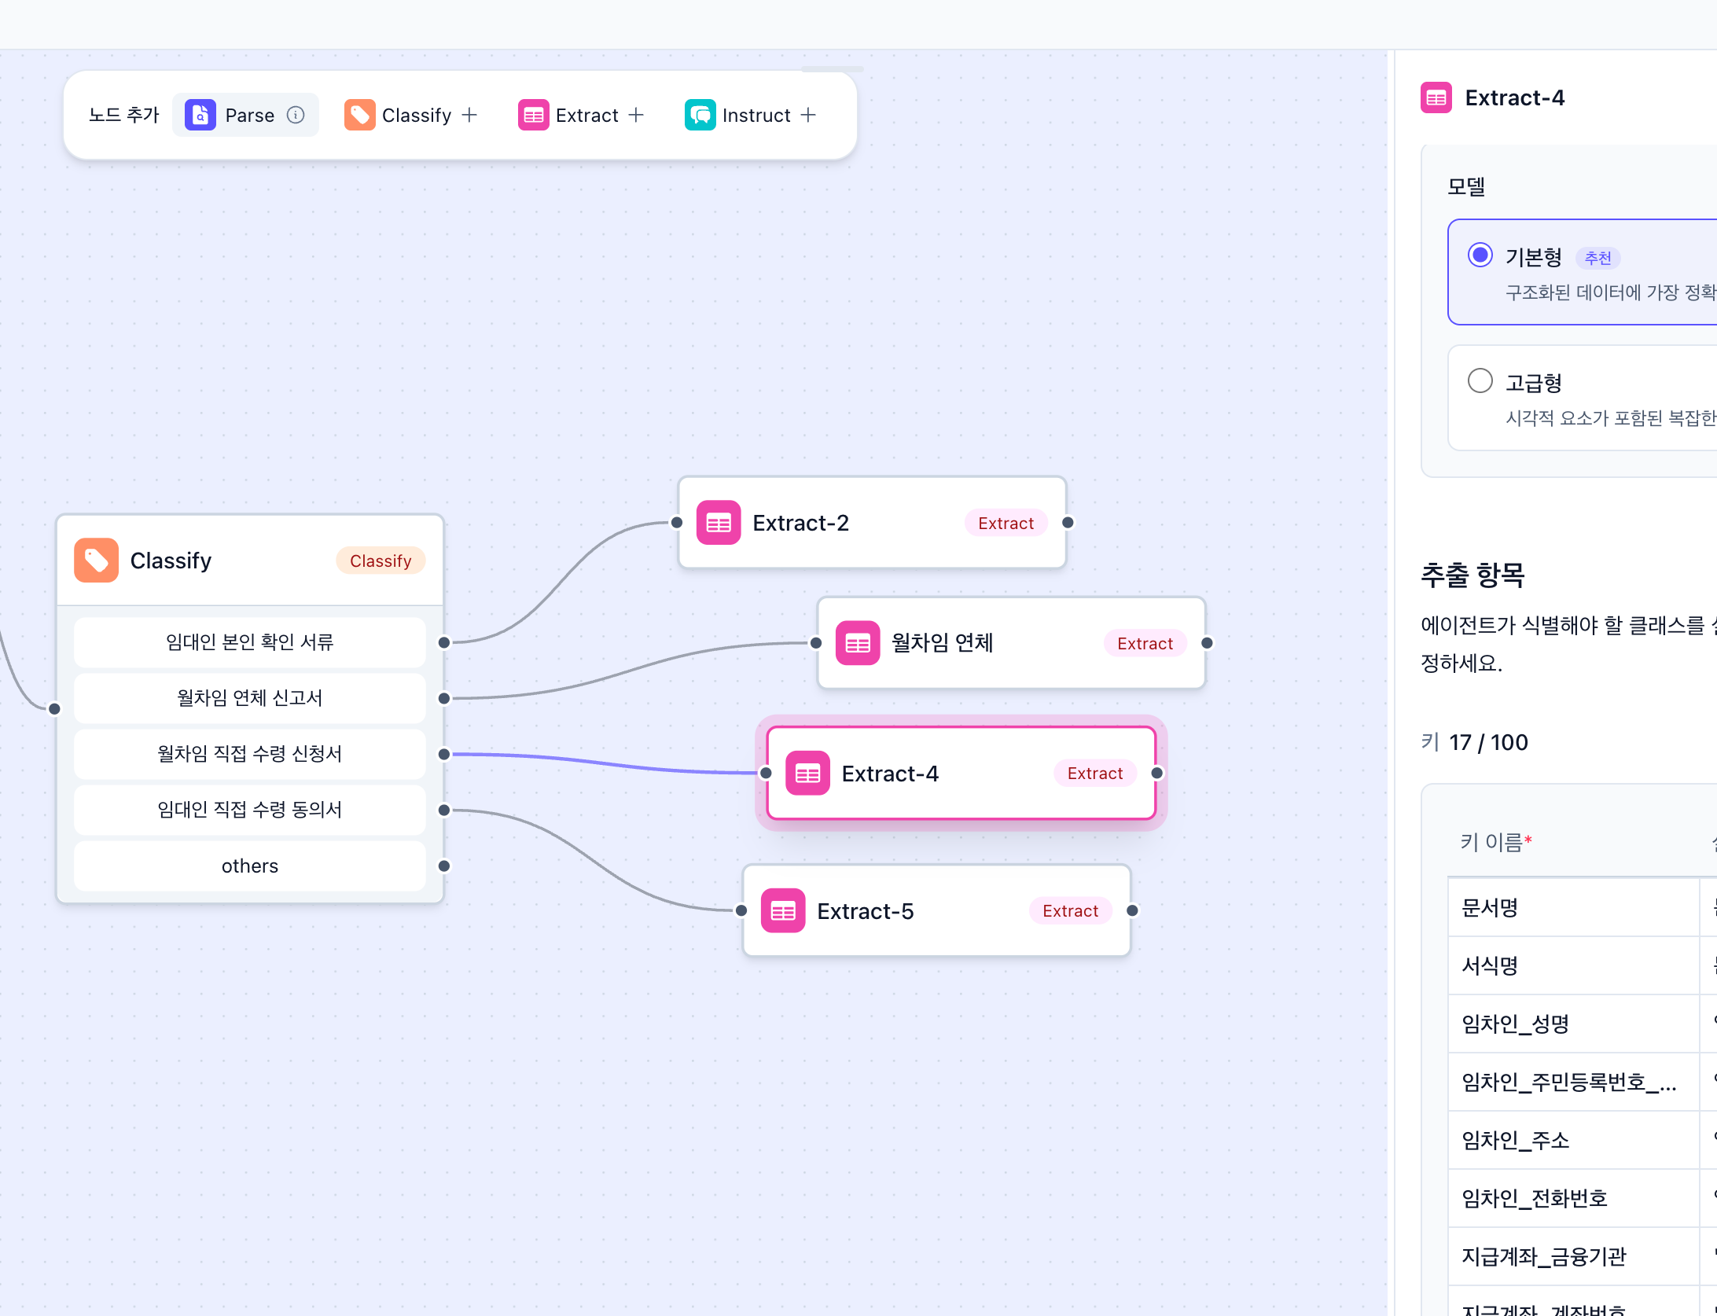Add an Instruct node with plus
The width and height of the screenshot is (1717, 1316).
tap(808, 115)
